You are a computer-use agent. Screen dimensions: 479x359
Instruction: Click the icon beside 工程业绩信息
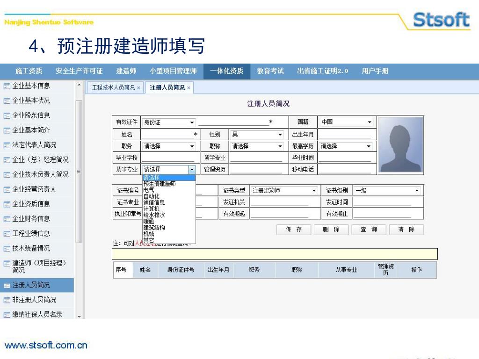[x=7, y=234]
